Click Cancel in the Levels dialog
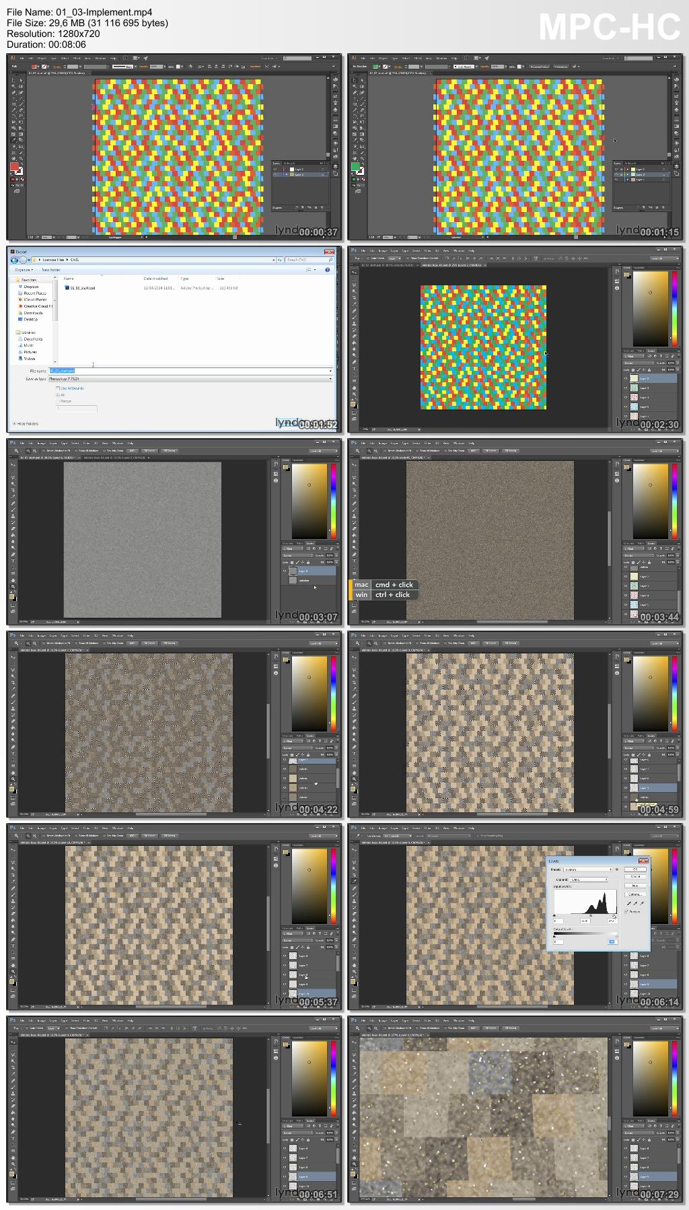The width and height of the screenshot is (689, 1210). [x=635, y=877]
